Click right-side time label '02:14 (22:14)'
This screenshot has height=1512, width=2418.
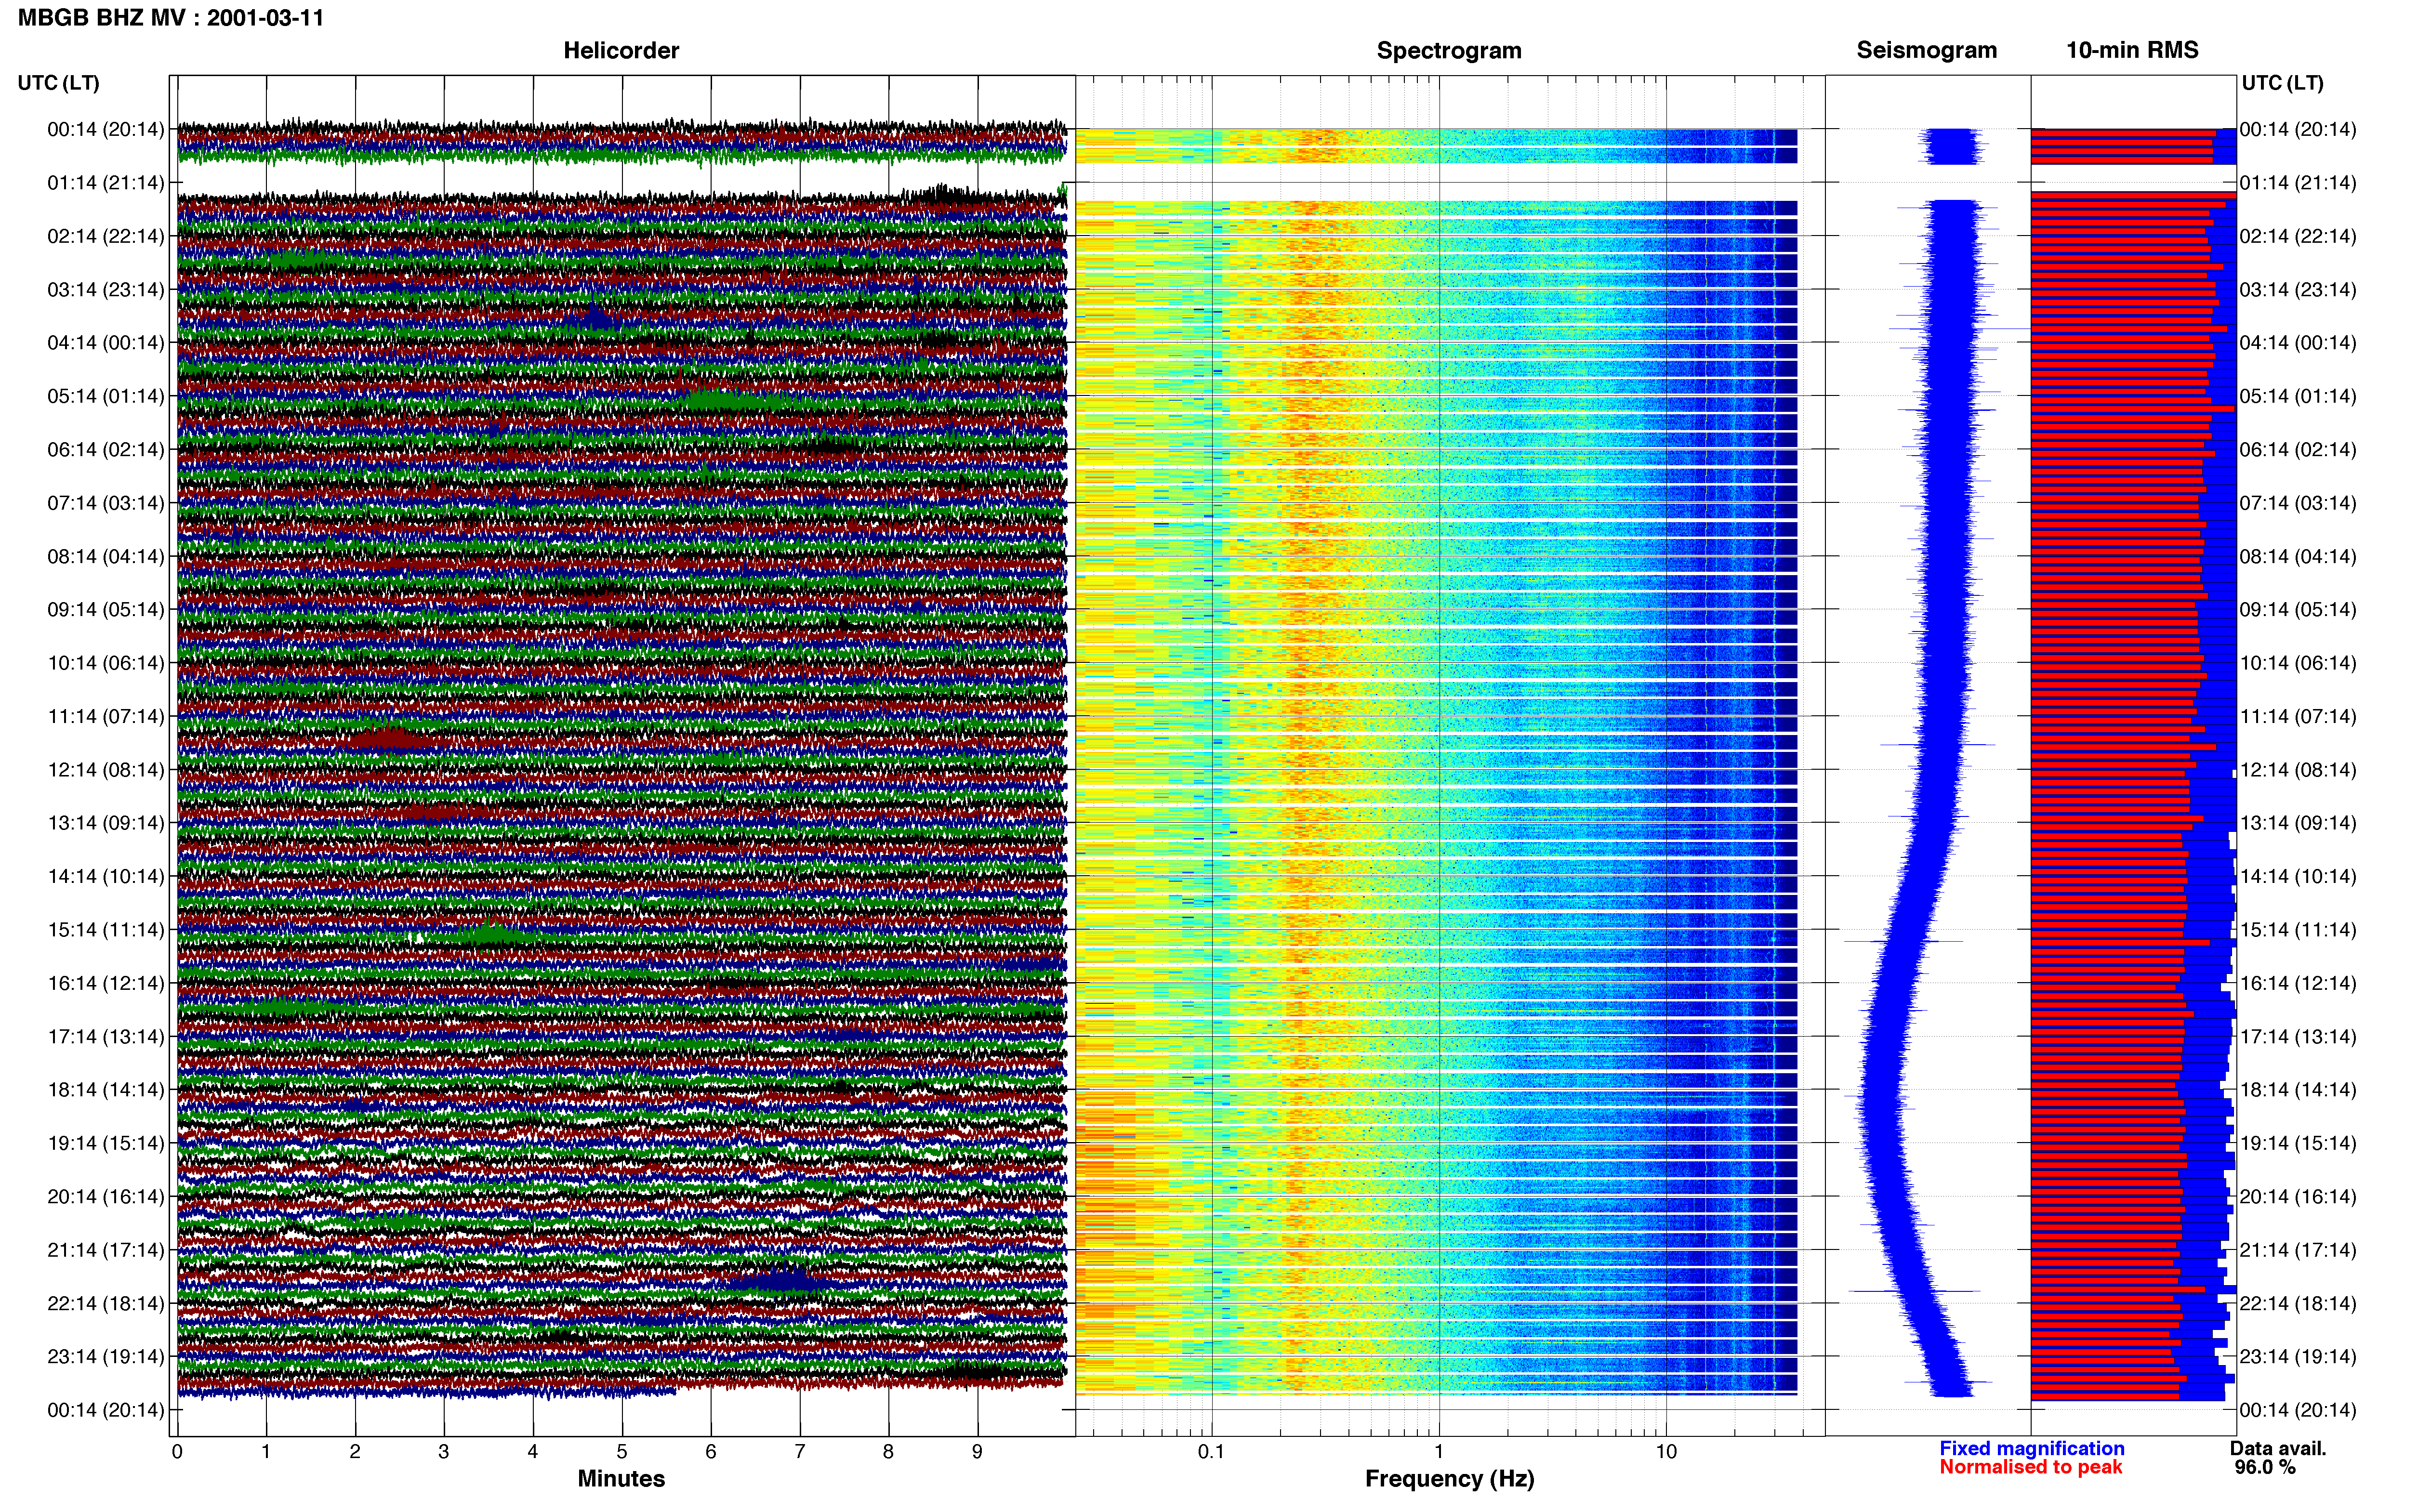(x=2298, y=236)
